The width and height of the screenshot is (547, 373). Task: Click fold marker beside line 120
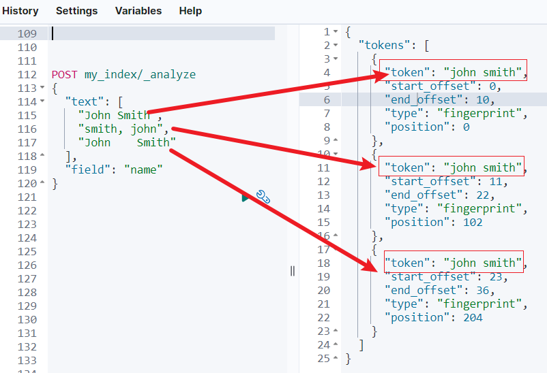(42, 182)
